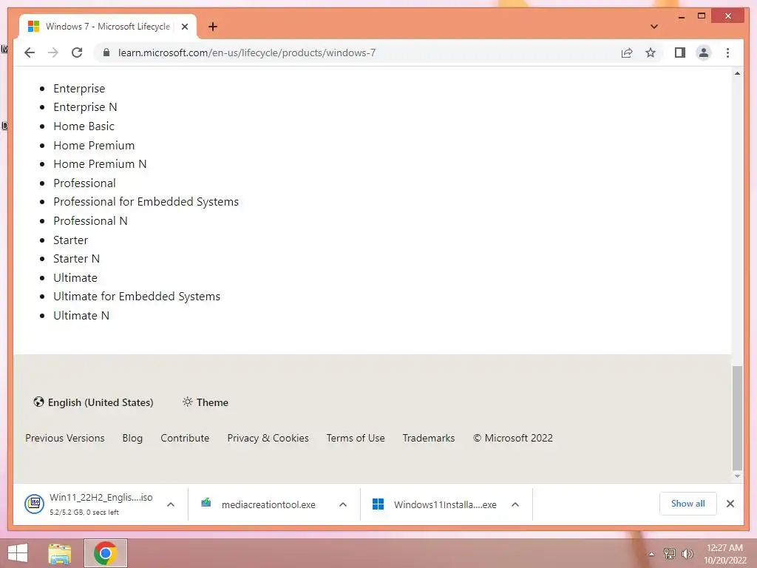757x568 pixels.
Task: Open the Blog link
Action: (132, 438)
